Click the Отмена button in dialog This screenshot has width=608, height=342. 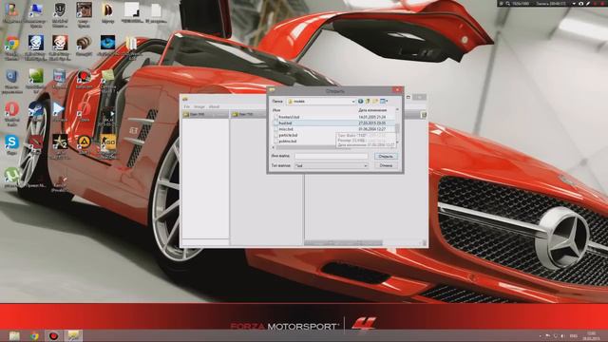386,165
